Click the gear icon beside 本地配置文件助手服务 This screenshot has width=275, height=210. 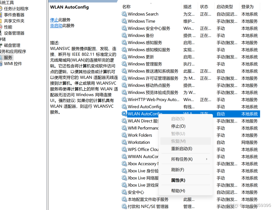pos(124,199)
